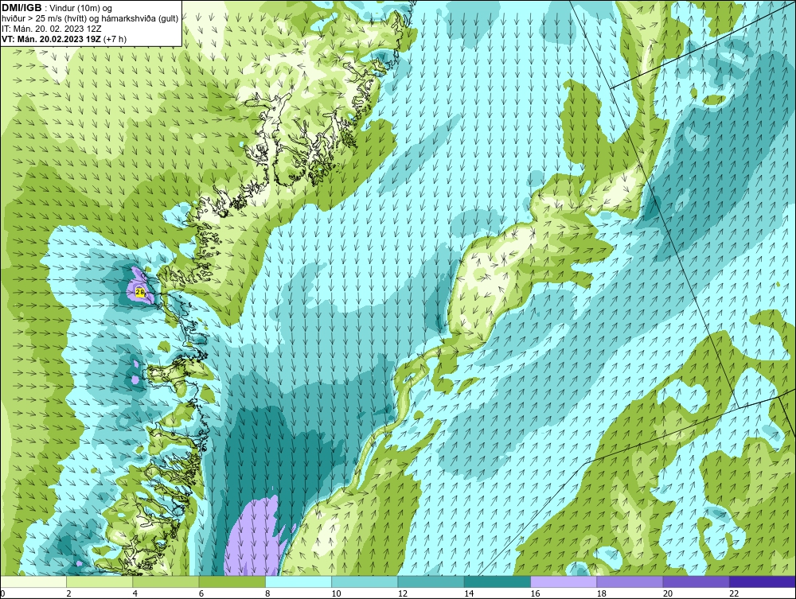Select the 12–14 m/s teal swatch
The image size is (796, 599).
coord(431,581)
